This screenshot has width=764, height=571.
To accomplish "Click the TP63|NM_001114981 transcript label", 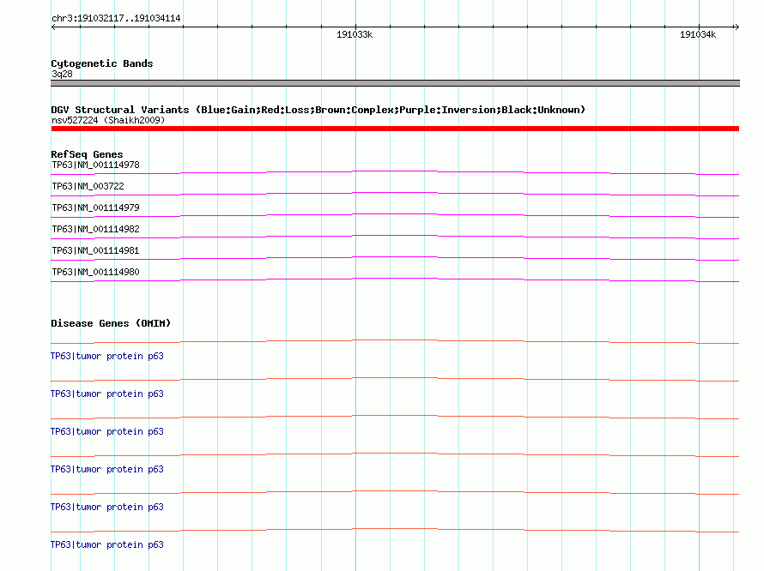I will (95, 250).
